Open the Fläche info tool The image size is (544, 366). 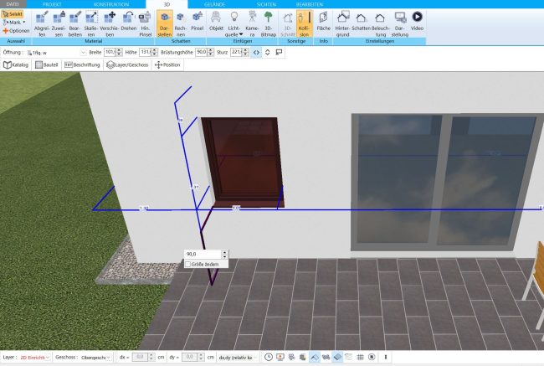pyautogui.click(x=323, y=21)
